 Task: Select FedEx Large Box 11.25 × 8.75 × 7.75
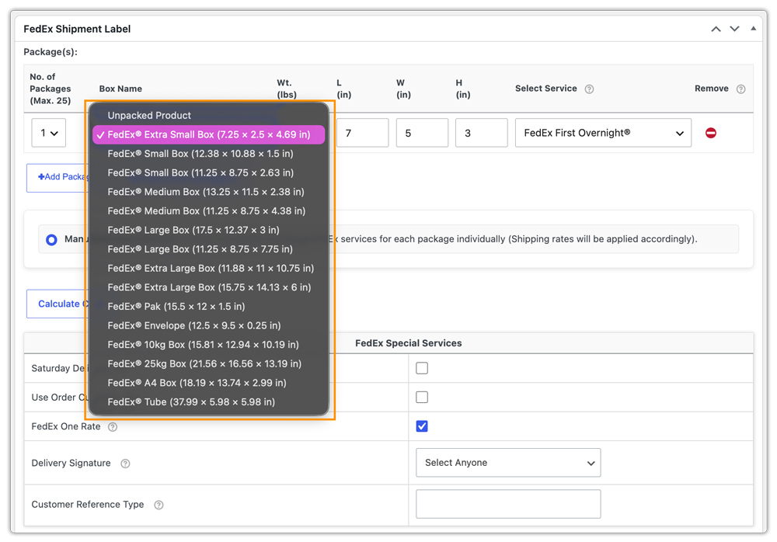click(208, 249)
